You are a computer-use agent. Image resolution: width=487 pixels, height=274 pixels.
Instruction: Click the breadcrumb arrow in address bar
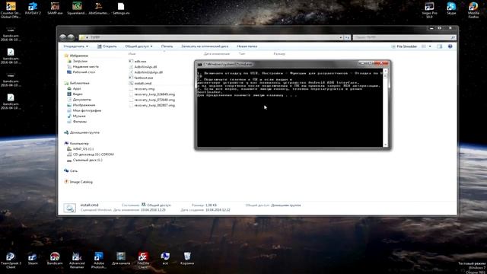click(x=87, y=37)
